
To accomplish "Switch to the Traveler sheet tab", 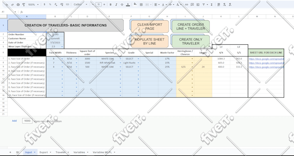I will coord(63,152).
